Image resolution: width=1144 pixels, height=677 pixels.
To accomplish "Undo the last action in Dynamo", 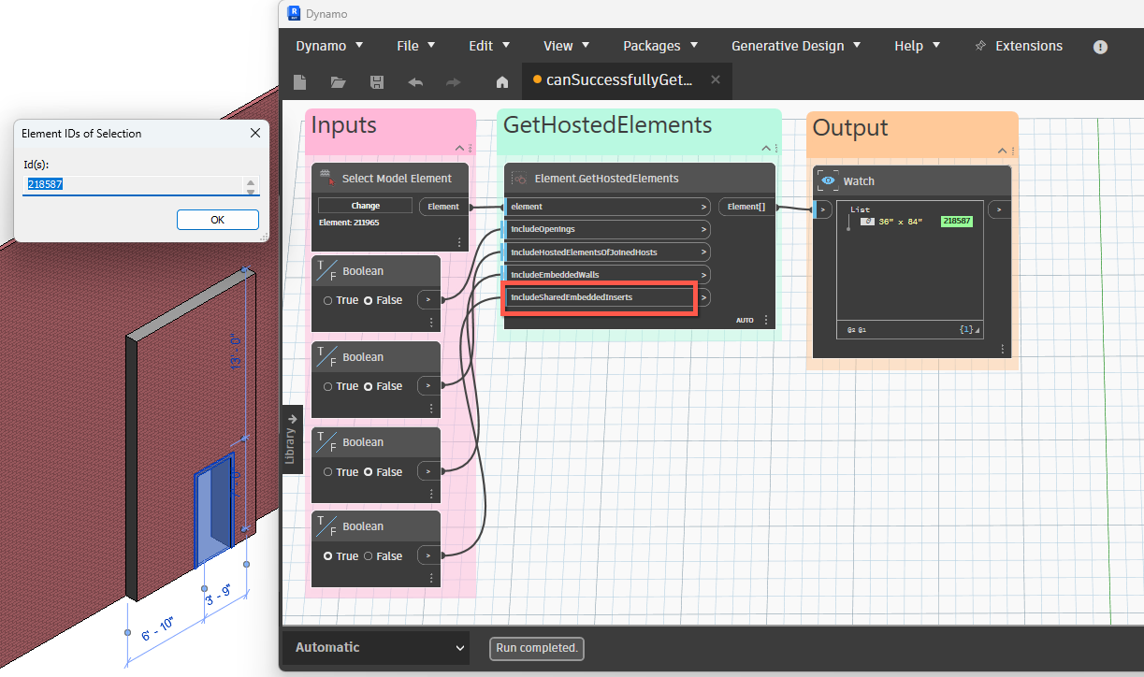I will 415,81.
